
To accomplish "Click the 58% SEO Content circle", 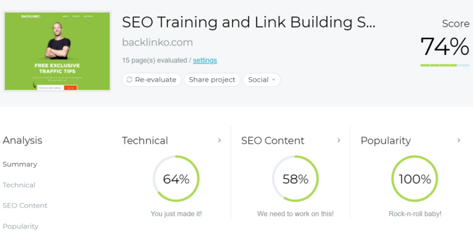I will coord(295,179).
